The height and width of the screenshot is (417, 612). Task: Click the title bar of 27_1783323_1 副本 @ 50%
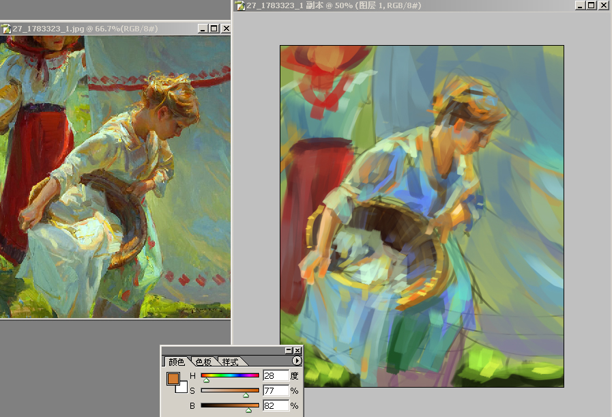(422, 5)
